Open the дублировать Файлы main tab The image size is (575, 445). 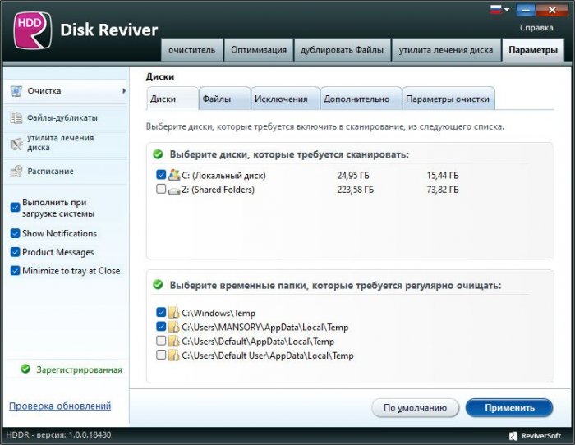(342, 50)
